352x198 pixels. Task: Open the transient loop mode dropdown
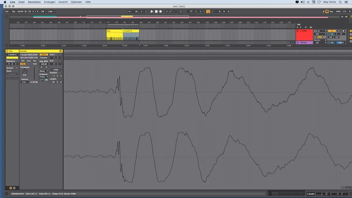point(41,80)
